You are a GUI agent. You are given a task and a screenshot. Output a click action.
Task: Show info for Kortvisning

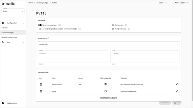126,25
